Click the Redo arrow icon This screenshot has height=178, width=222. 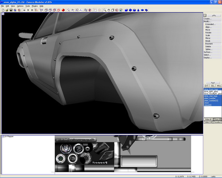point(19,10)
